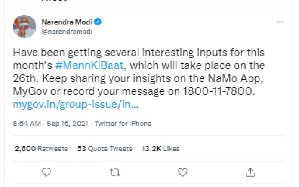
Task: Open the #MannKiBaat hashtag
Action: pyautogui.click(x=89, y=66)
